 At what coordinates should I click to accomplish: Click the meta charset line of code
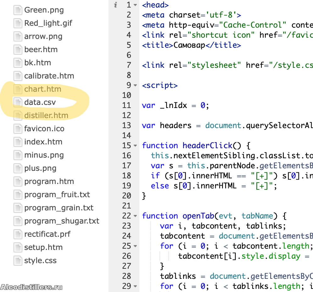[191, 15]
